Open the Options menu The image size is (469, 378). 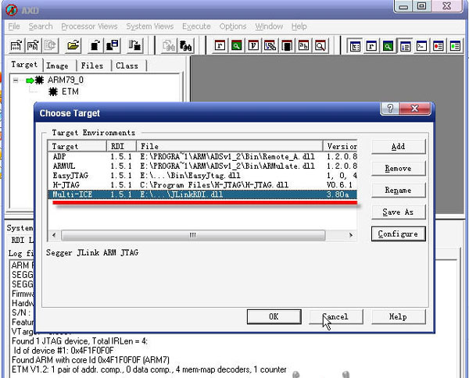[x=233, y=27]
